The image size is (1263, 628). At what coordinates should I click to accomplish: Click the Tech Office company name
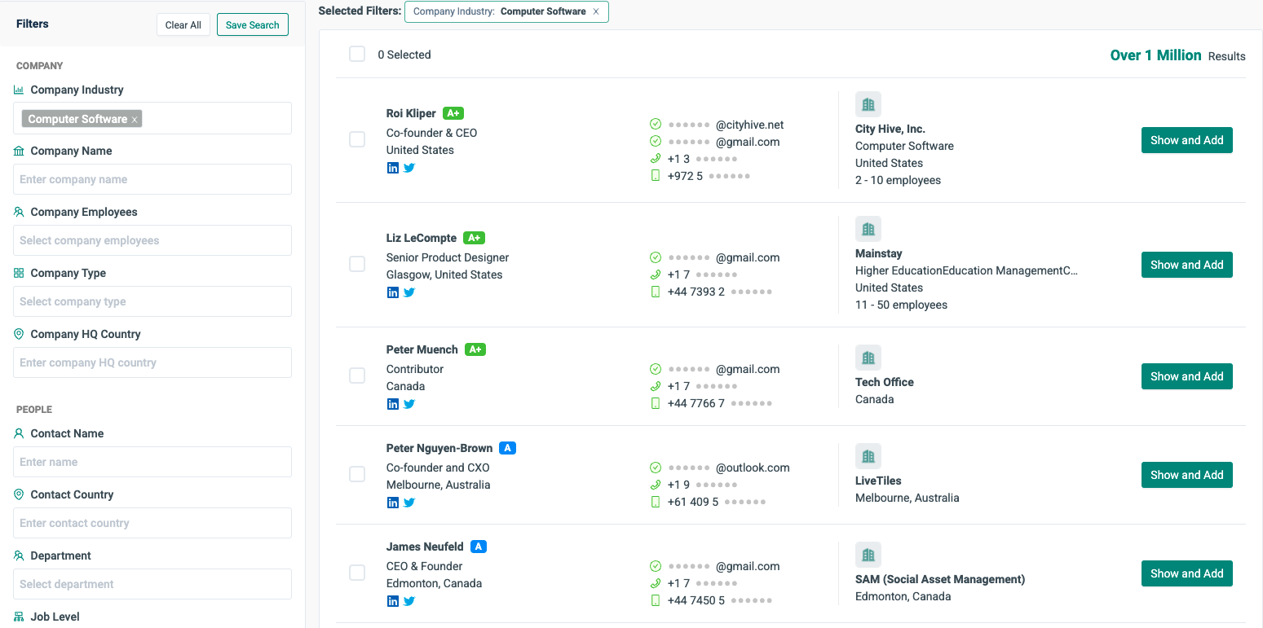coord(885,382)
